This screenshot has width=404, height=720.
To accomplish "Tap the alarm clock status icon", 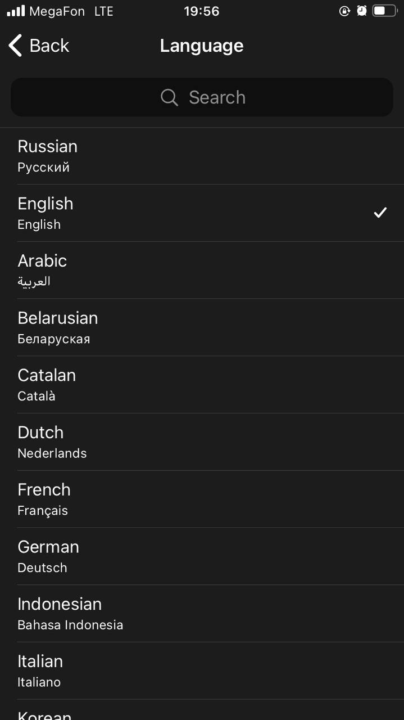I will click(362, 11).
